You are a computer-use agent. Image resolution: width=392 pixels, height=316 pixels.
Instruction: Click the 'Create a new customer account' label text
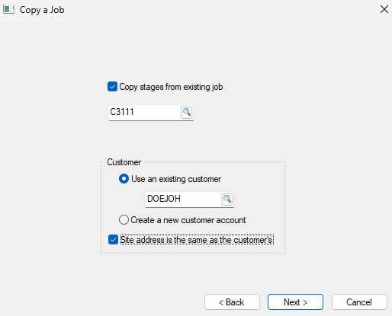[x=188, y=220]
